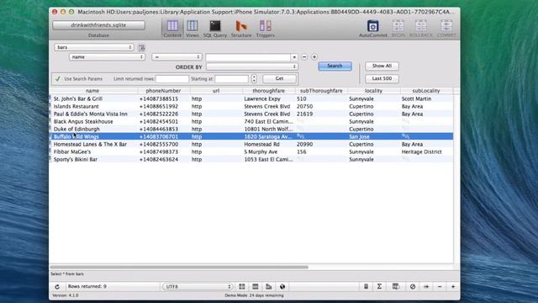Select Homestead Lanes & The X Bar row
The height and width of the screenshot is (303, 538).
pyautogui.click(x=251, y=144)
